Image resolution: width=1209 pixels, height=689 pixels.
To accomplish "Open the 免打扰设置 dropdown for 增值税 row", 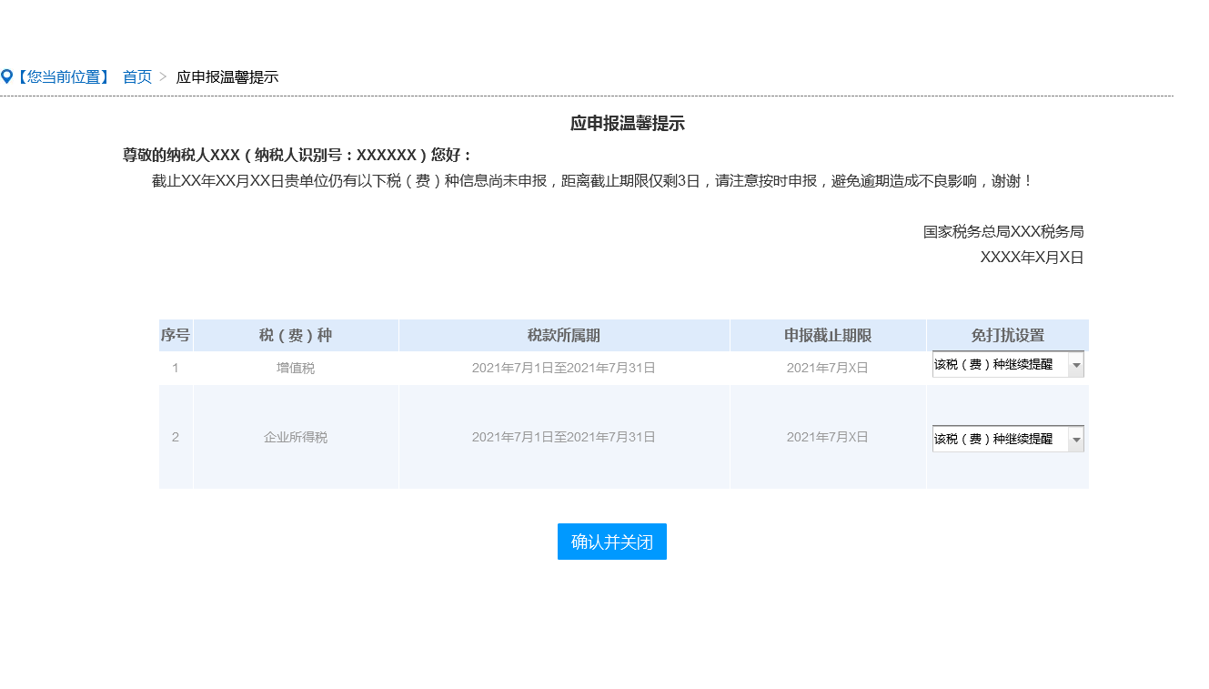I will 1008,364.
